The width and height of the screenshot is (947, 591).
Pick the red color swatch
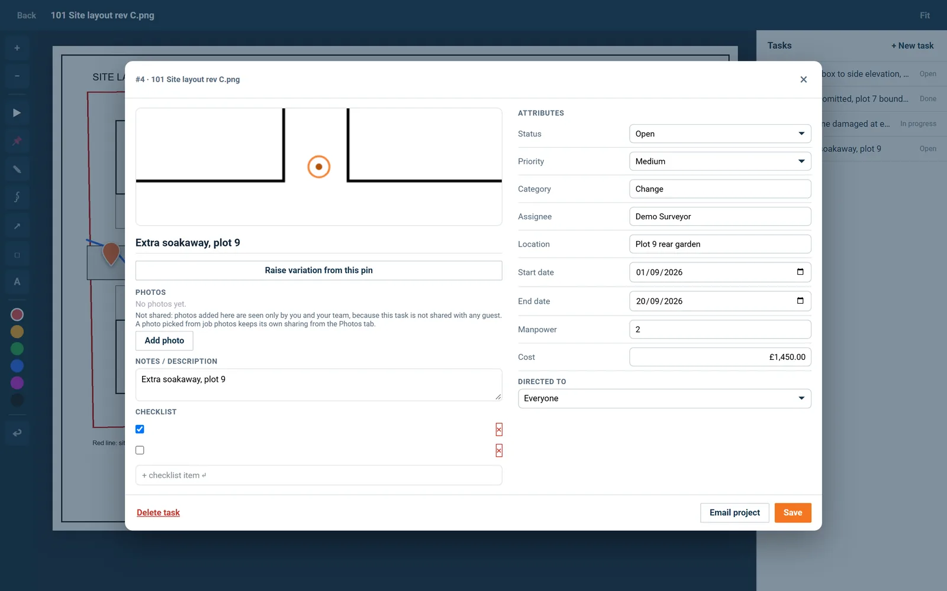17,314
